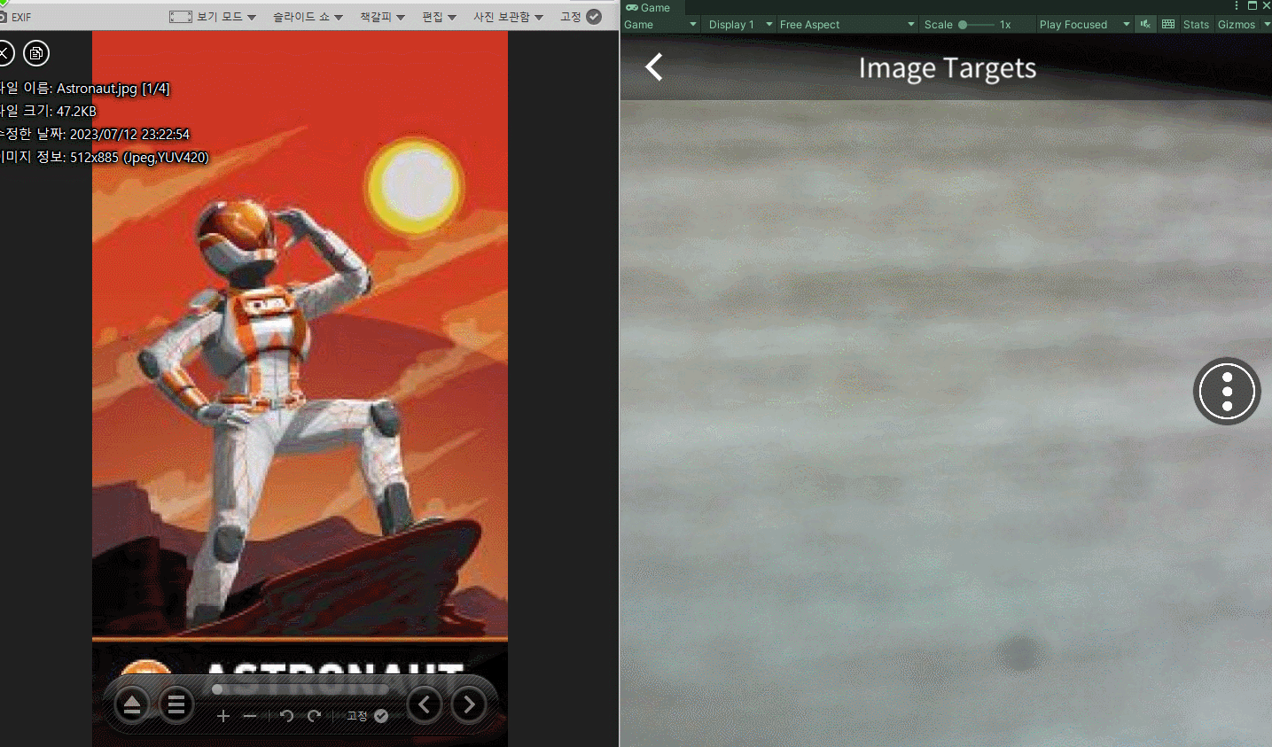The width and height of the screenshot is (1272, 747).
Task: Click the Image Targets title
Action: (x=947, y=68)
